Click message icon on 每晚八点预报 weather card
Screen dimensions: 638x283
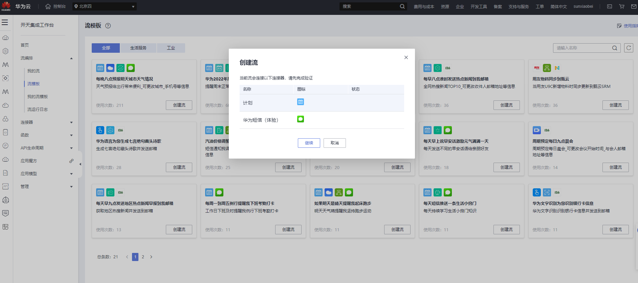pyautogui.click(x=131, y=68)
